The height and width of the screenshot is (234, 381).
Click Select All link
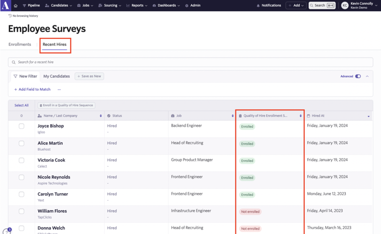tap(21, 105)
